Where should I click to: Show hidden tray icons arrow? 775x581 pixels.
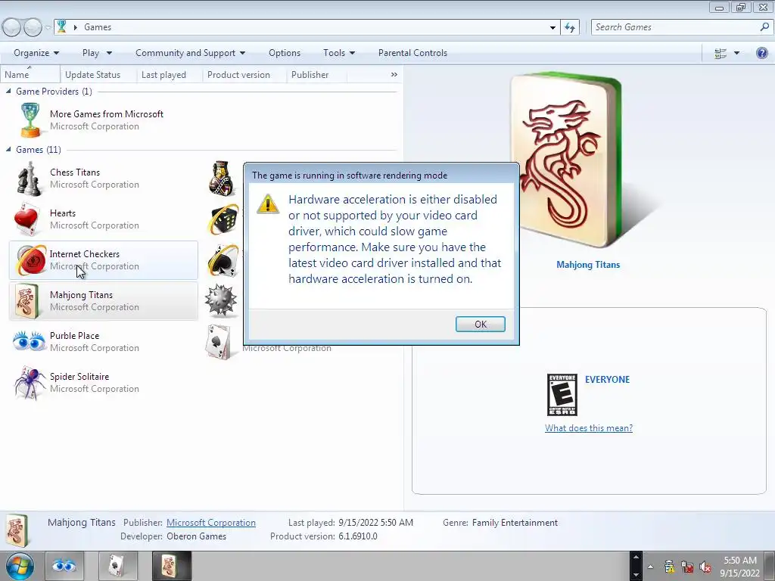650,567
